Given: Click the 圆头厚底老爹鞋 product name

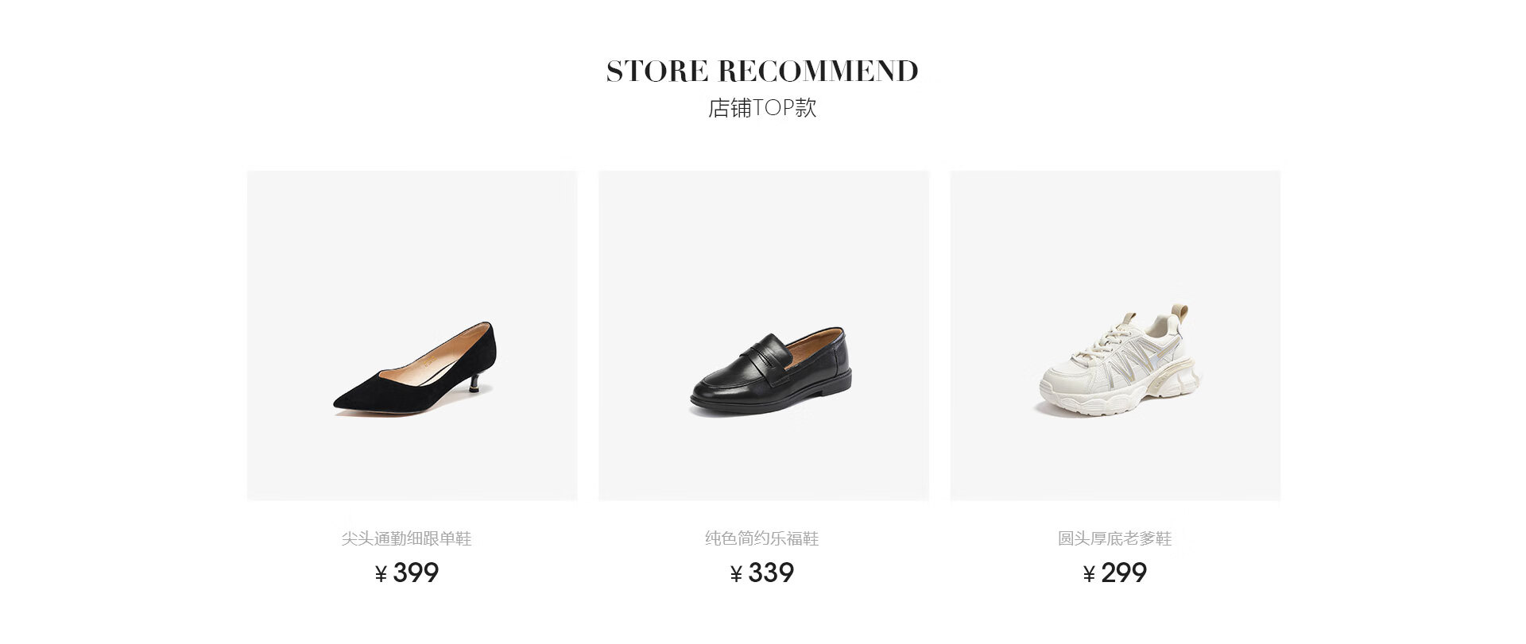Looking at the screenshot, I should tap(1114, 538).
